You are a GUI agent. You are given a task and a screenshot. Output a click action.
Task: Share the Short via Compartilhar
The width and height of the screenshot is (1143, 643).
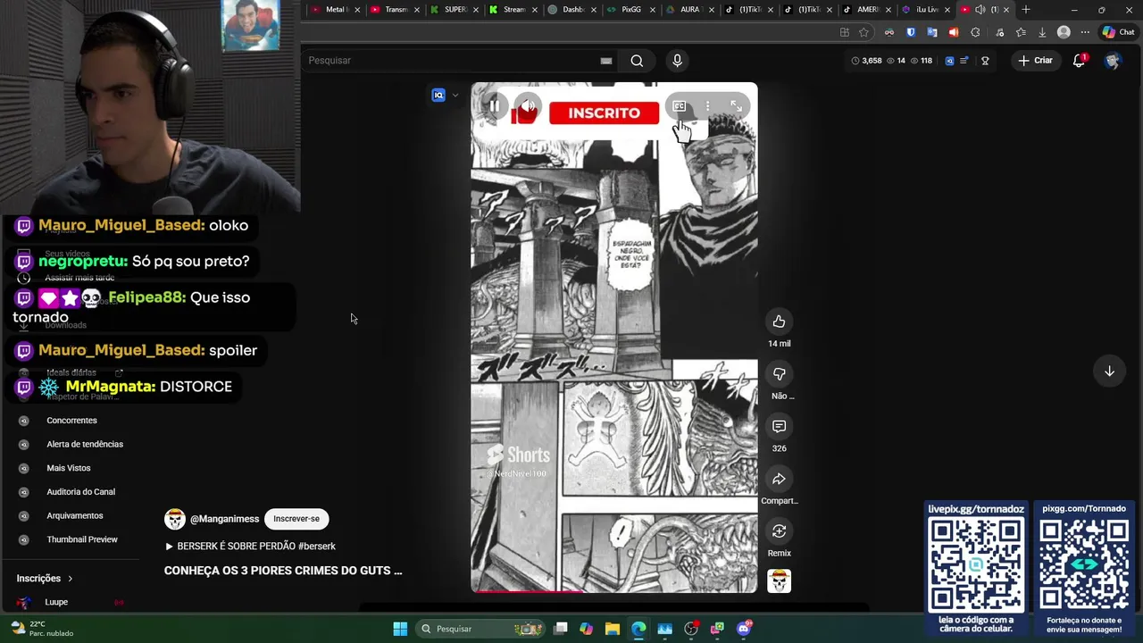pyautogui.click(x=779, y=480)
